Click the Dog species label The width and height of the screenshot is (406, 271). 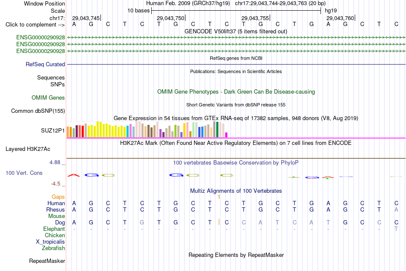point(60,223)
